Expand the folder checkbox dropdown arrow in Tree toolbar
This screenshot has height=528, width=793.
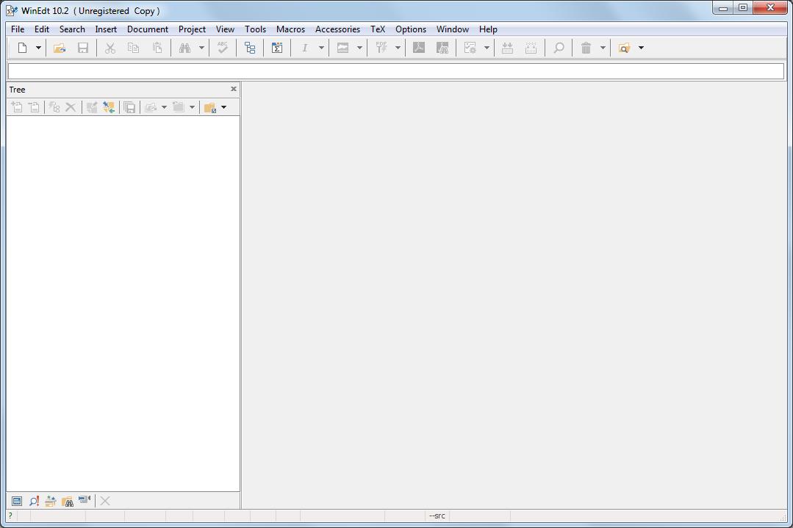pyautogui.click(x=223, y=107)
